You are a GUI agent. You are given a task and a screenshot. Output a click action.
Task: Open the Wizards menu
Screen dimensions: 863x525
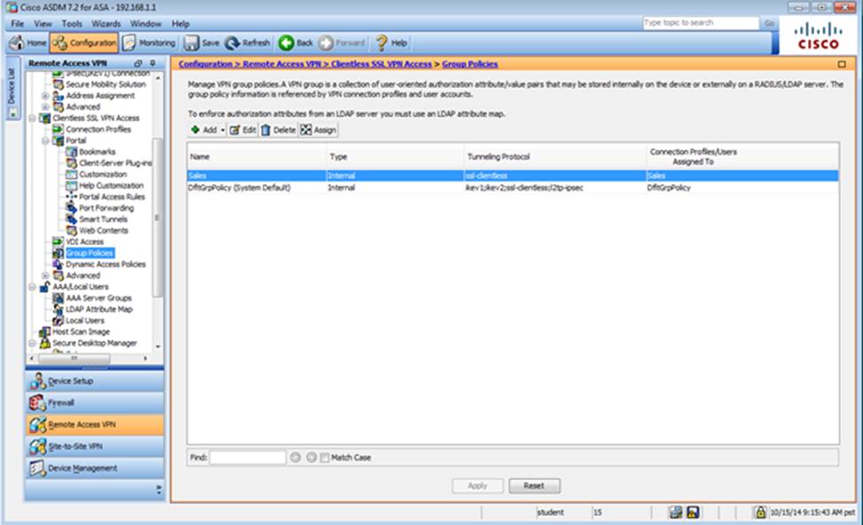click(x=106, y=23)
